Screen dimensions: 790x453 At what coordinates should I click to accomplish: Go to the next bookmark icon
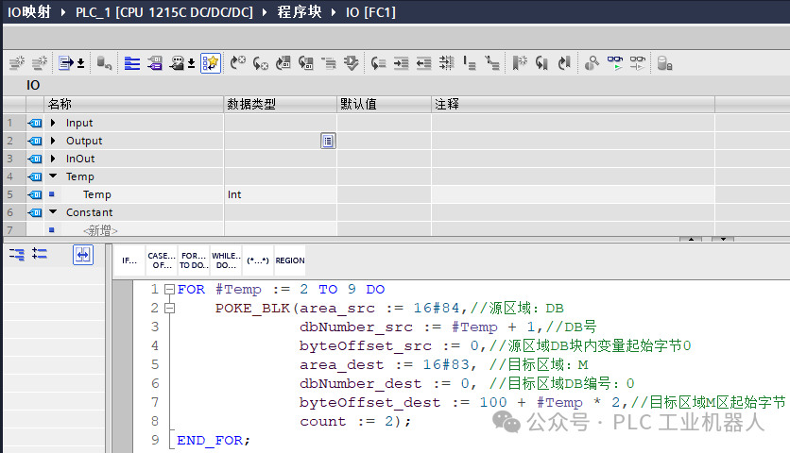coord(564,63)
